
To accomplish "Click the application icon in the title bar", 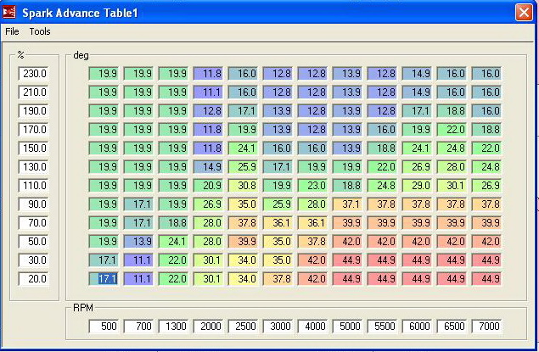I will coord(10,12).
